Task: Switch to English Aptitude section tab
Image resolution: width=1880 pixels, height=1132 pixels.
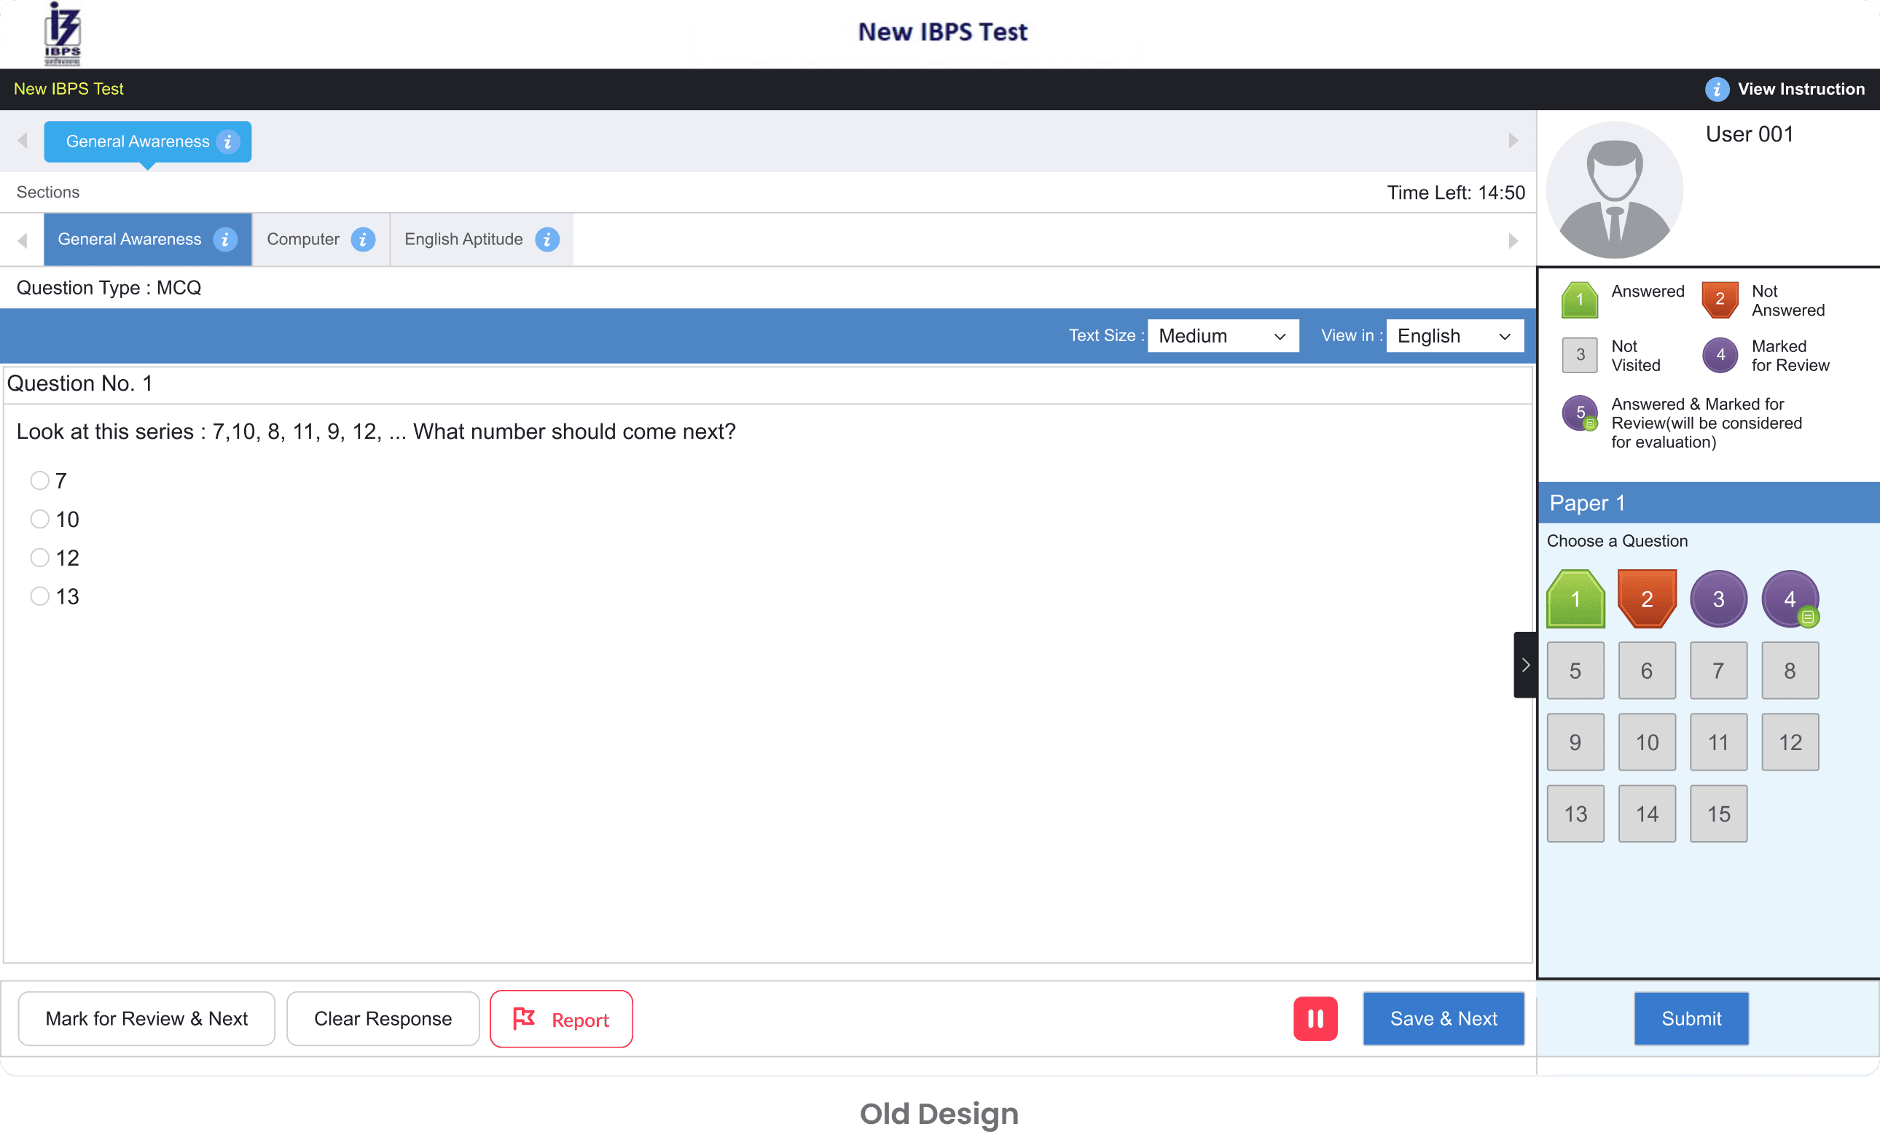Action: click(x=463, y=240)
